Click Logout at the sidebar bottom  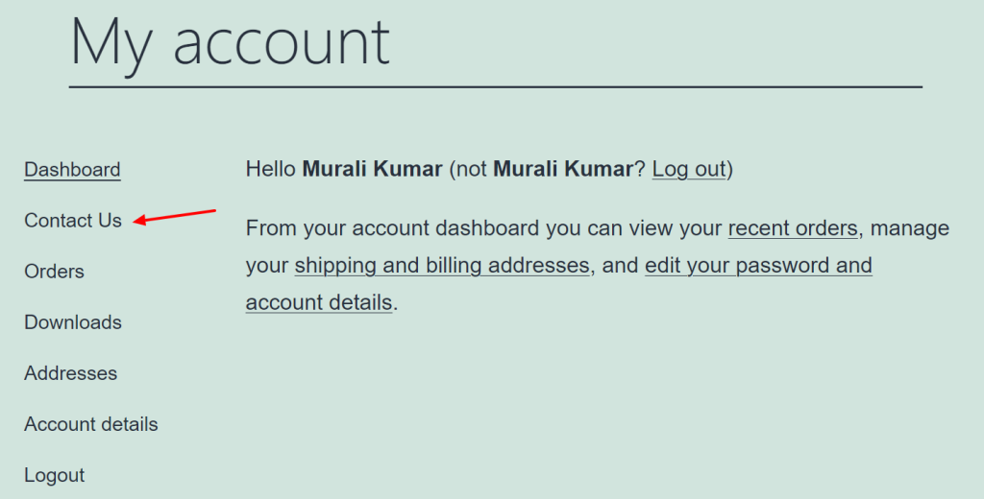(x=54, y=475)
